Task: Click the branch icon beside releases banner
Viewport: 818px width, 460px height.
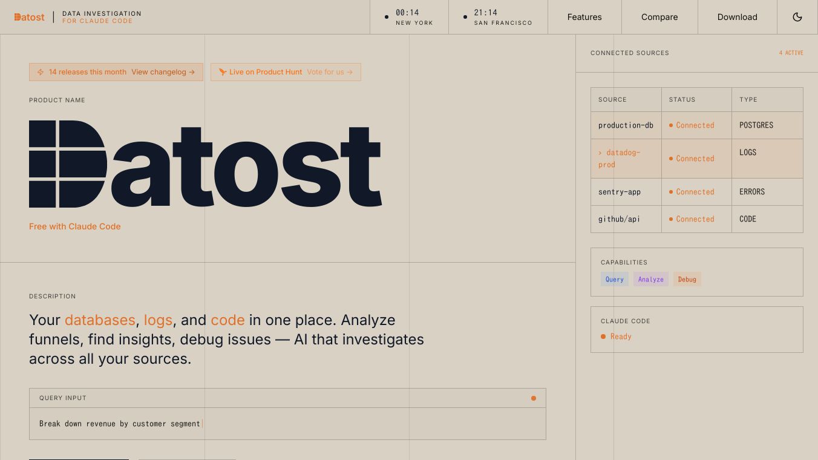Action: pos(41,72)
